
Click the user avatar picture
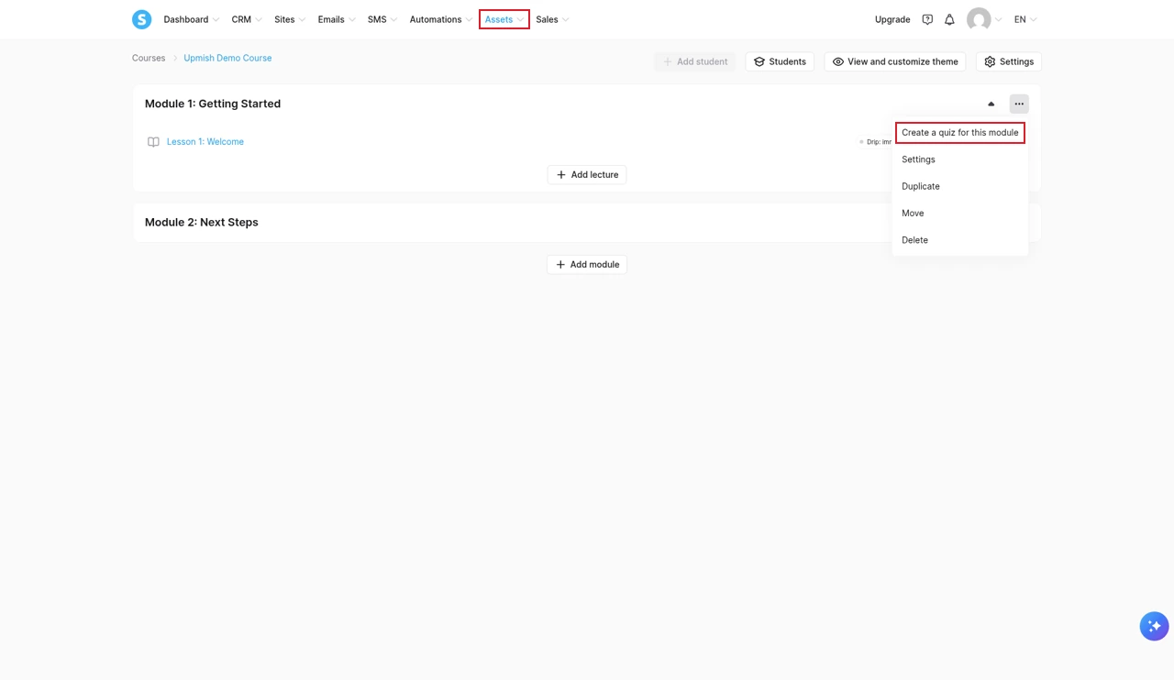click(x=979, y=19)
